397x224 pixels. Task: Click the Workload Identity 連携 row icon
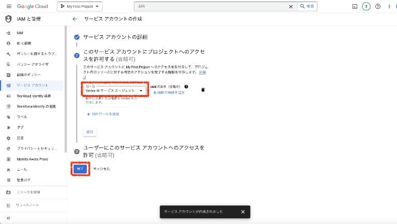[x=8, y=96]
